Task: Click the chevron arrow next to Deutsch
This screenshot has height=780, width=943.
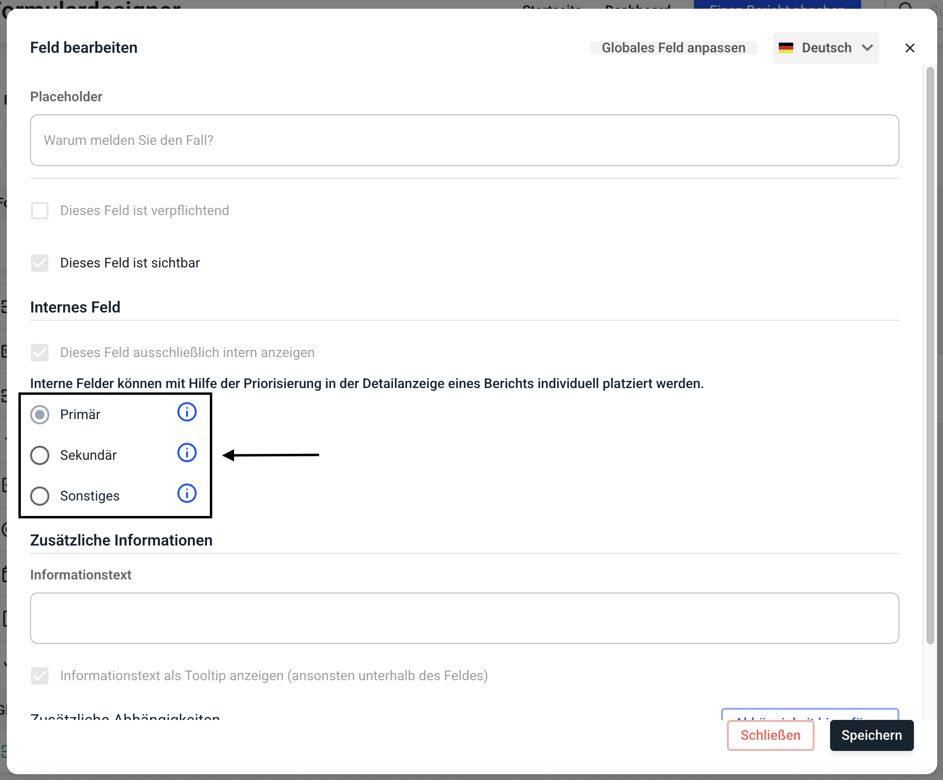Action: (x=867, y=48)
